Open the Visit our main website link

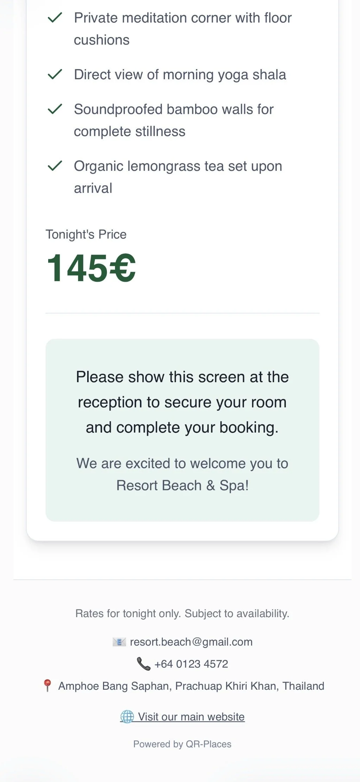point(191,716)
